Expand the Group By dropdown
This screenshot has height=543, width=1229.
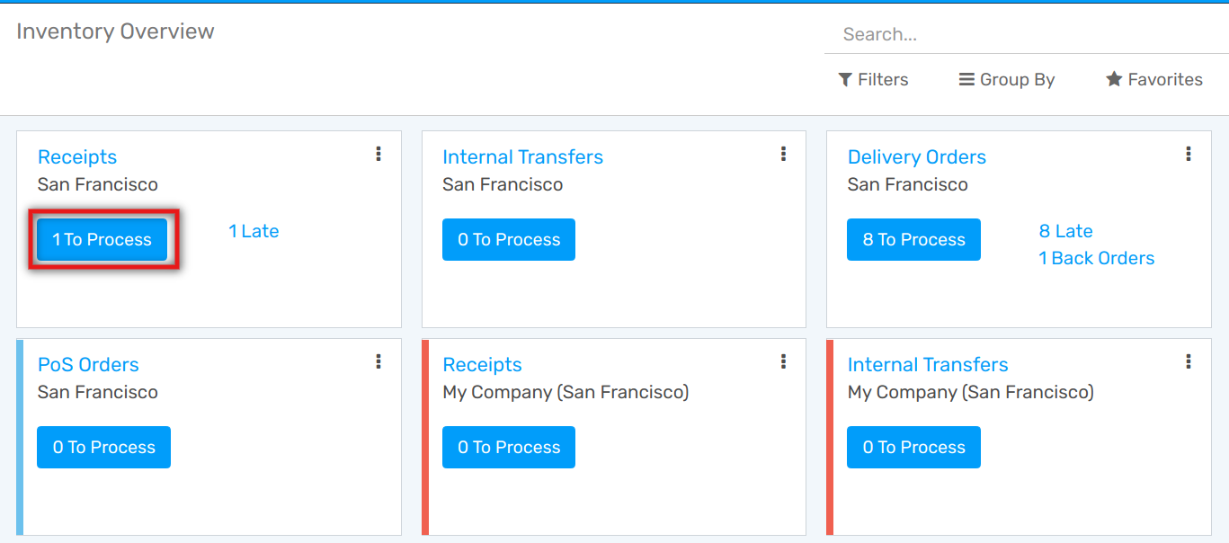click(x=1007, y=80)
